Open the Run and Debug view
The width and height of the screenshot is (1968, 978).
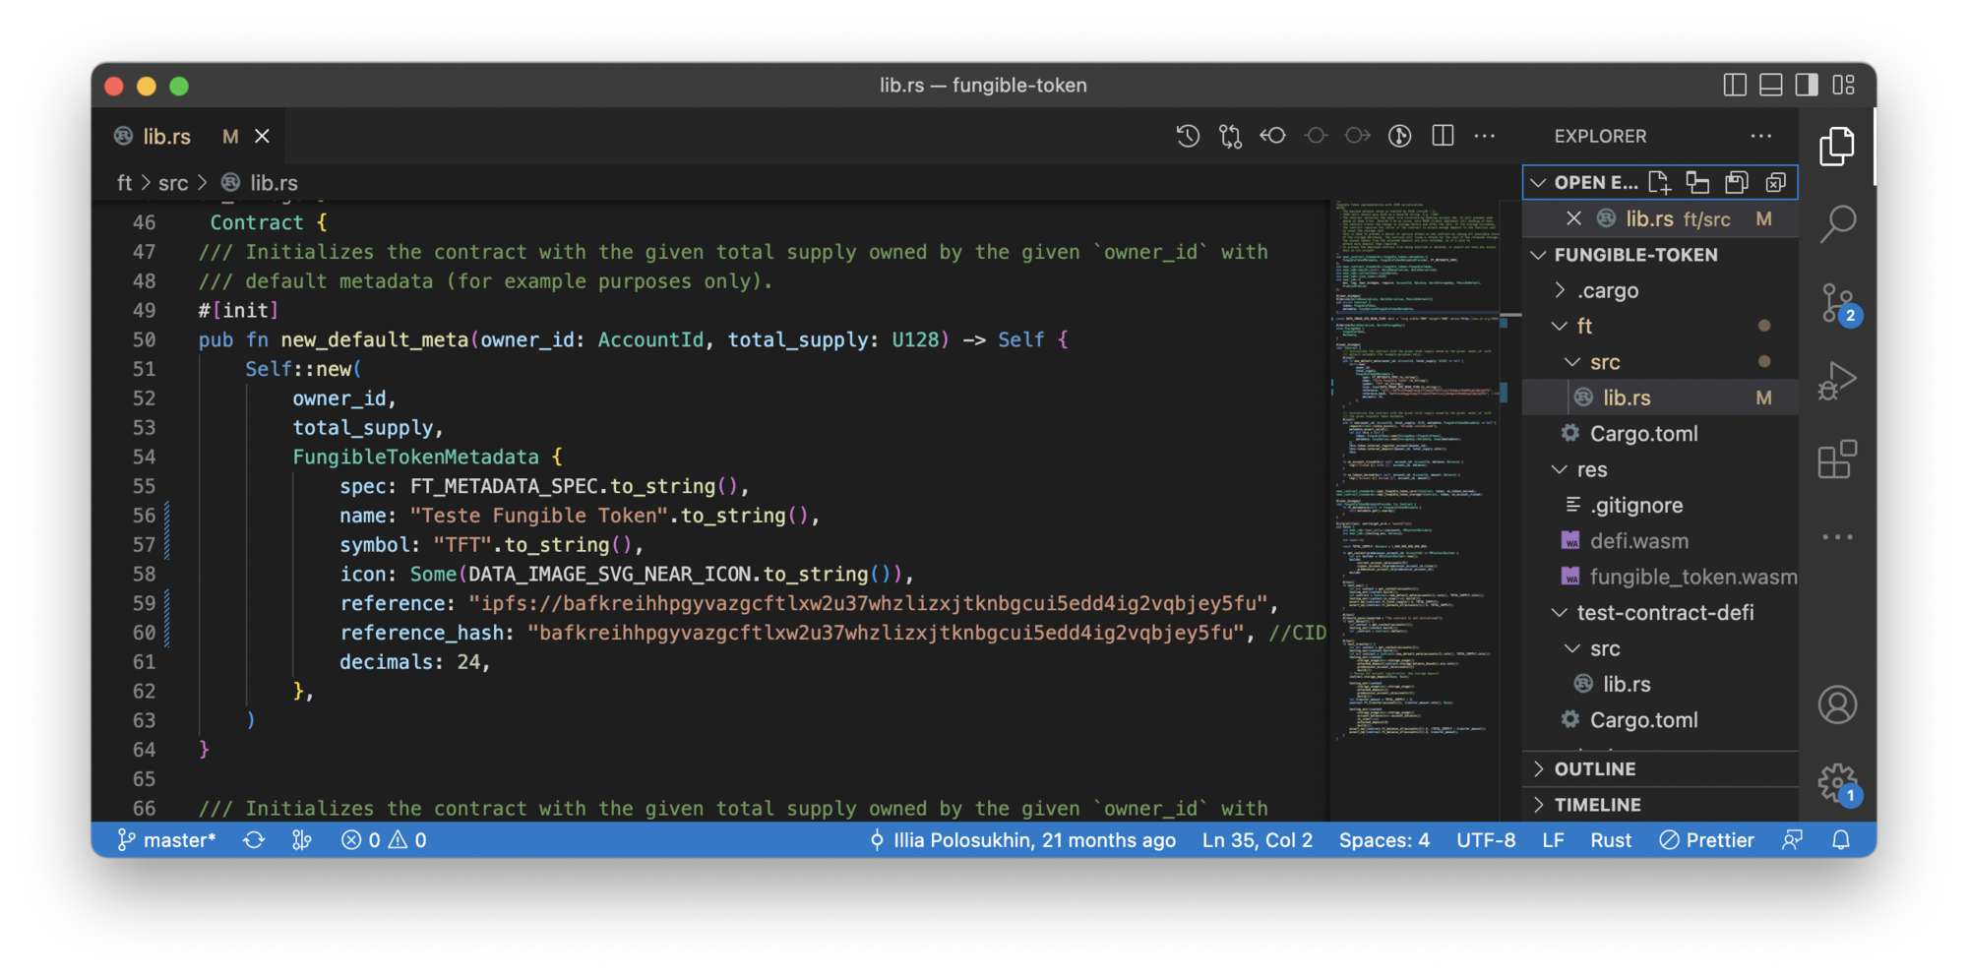(1837, 381)
